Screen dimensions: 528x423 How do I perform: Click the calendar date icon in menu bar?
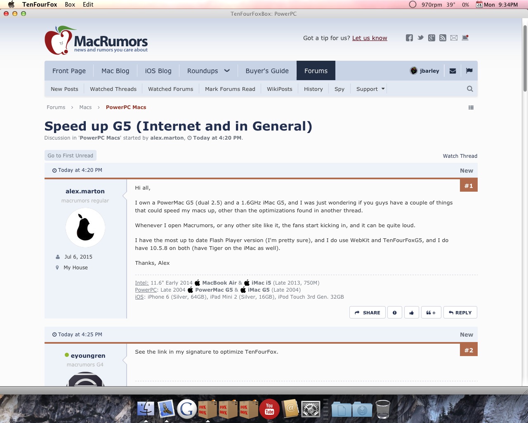click(x=479, y=5)
